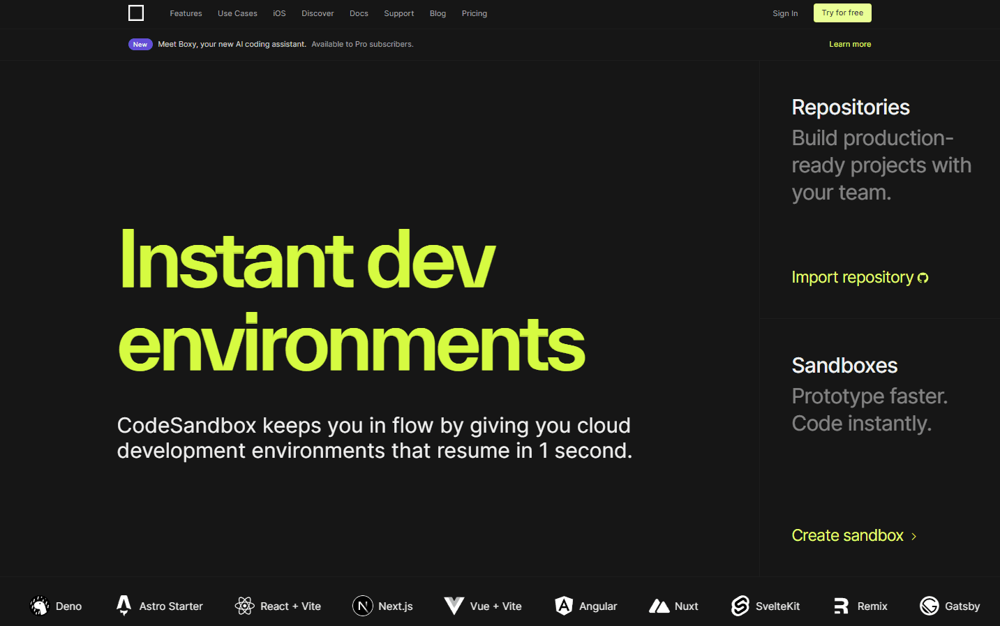This screenshot has width=1000, height=626.
Task: Click the Astro Starter rocket icon
Action: pos(124,606)
